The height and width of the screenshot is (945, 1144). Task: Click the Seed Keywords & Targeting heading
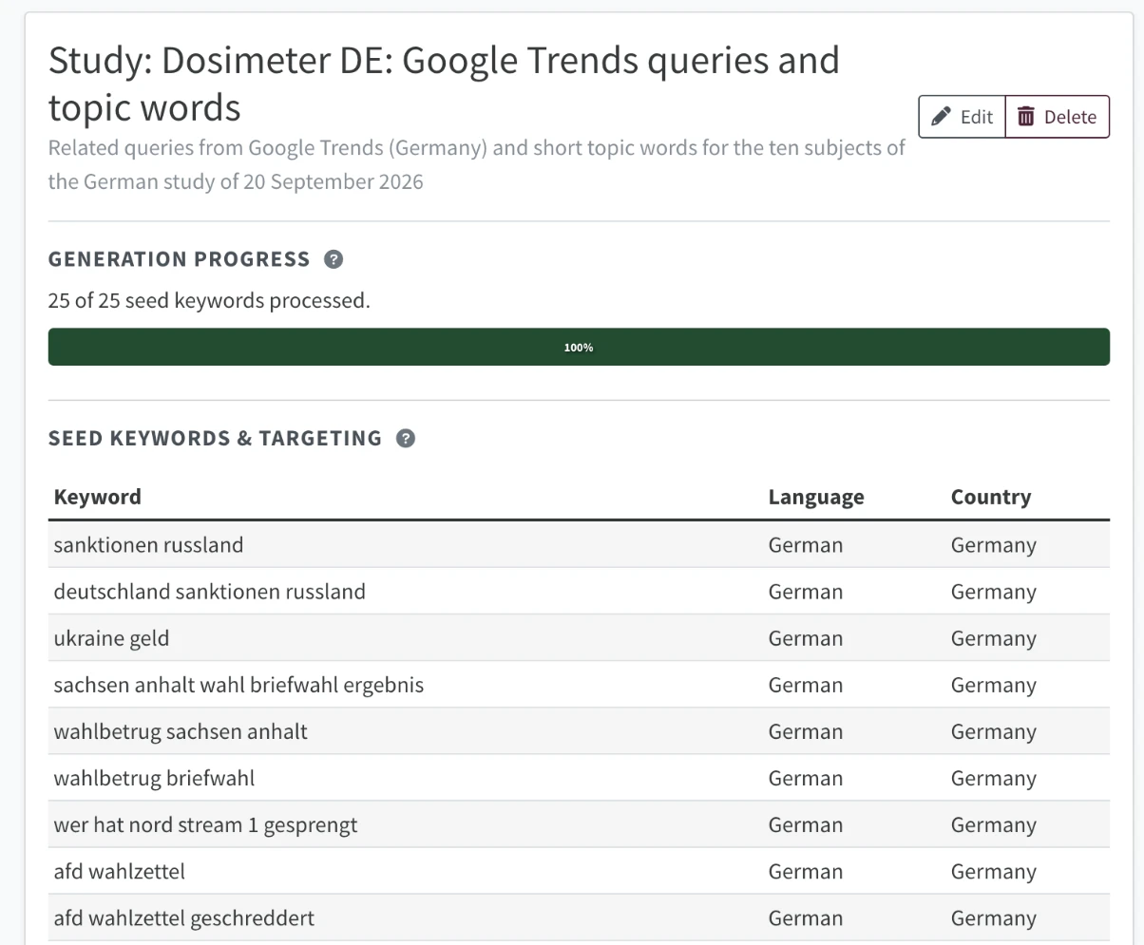(215, 439)
